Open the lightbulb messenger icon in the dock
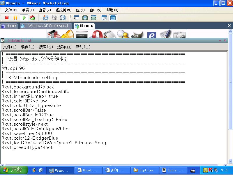This screenshot has height=176, width=235. pos(123,34)
